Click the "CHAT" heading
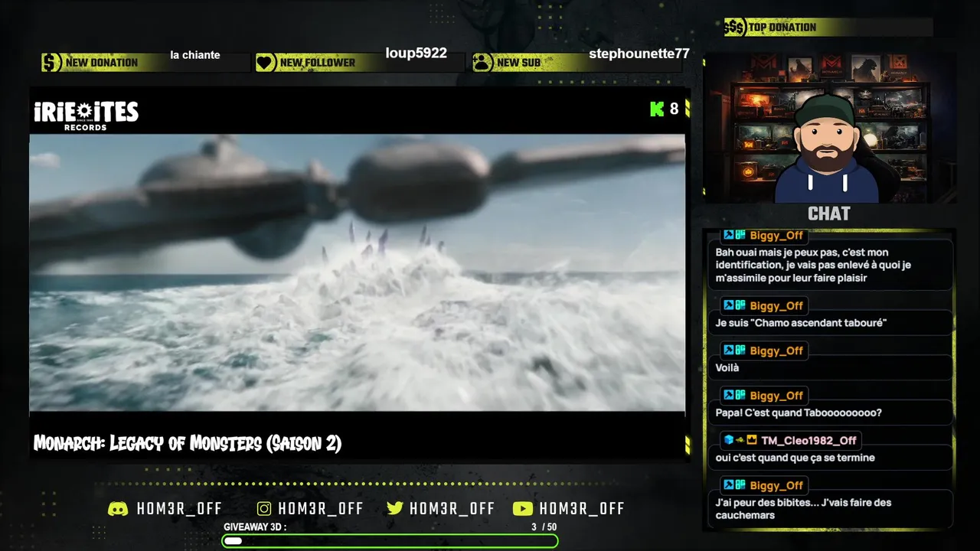The image size is (980, 551). tap(829, 214)
